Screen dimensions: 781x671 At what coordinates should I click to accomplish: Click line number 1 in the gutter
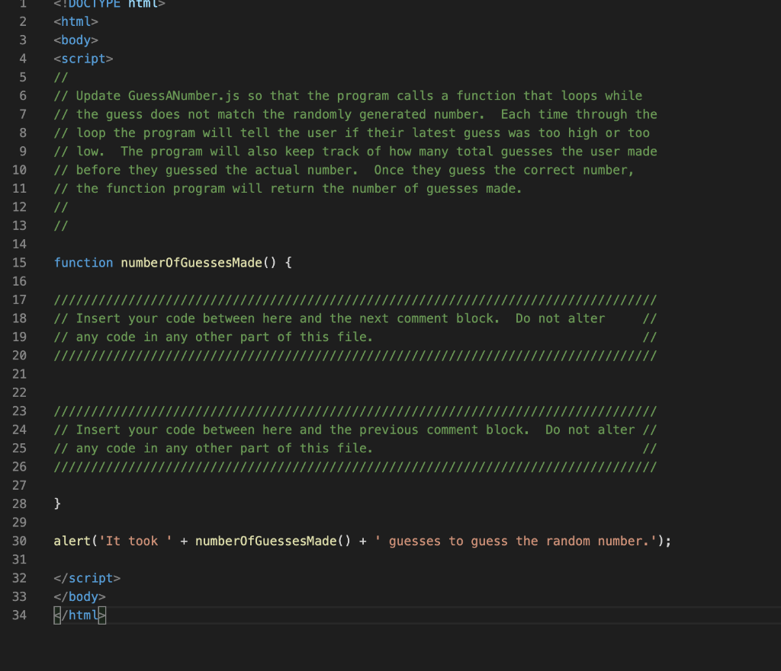click(22, 5)
